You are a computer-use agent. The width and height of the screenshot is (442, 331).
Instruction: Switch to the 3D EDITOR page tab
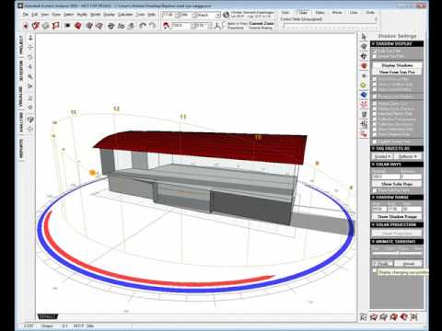click(x=21, y=71)
